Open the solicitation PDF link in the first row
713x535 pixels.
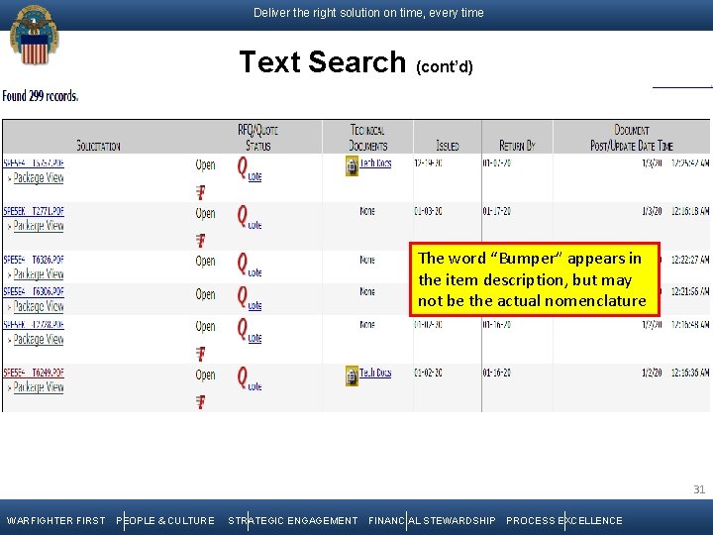pos(34,162)
